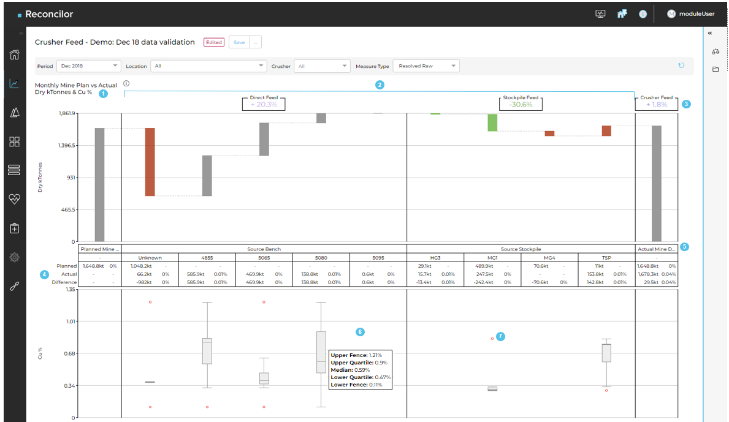Click the system monitor icon in top bar
Viewport: 729px width, 422px height.
(601, 13)
